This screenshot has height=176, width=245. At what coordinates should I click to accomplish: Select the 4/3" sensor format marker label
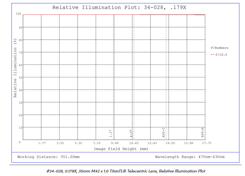point(131,133)
